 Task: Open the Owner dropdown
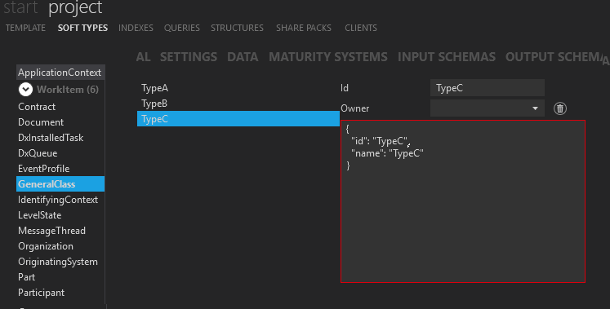pyautogui.click(x=487, y=108)
